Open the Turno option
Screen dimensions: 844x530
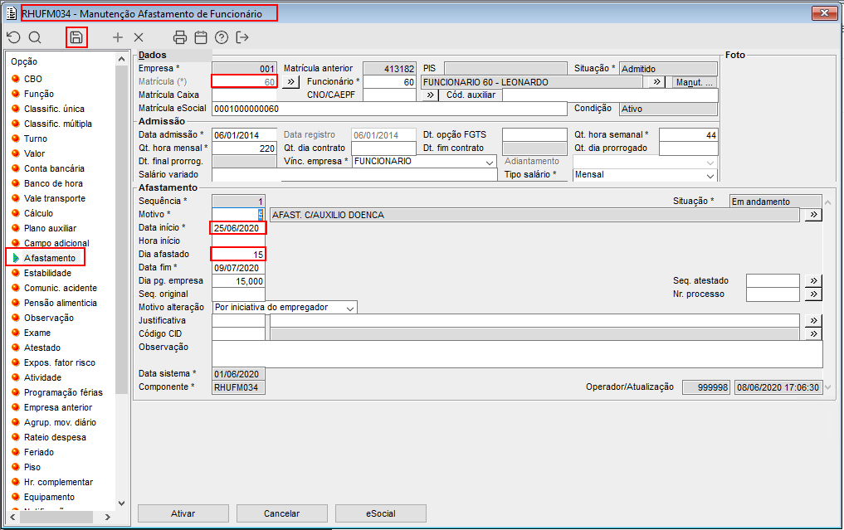(36, 139)
